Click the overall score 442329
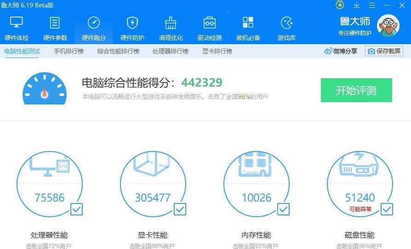This screenshot has width=411, height=249. coord(202,83)
